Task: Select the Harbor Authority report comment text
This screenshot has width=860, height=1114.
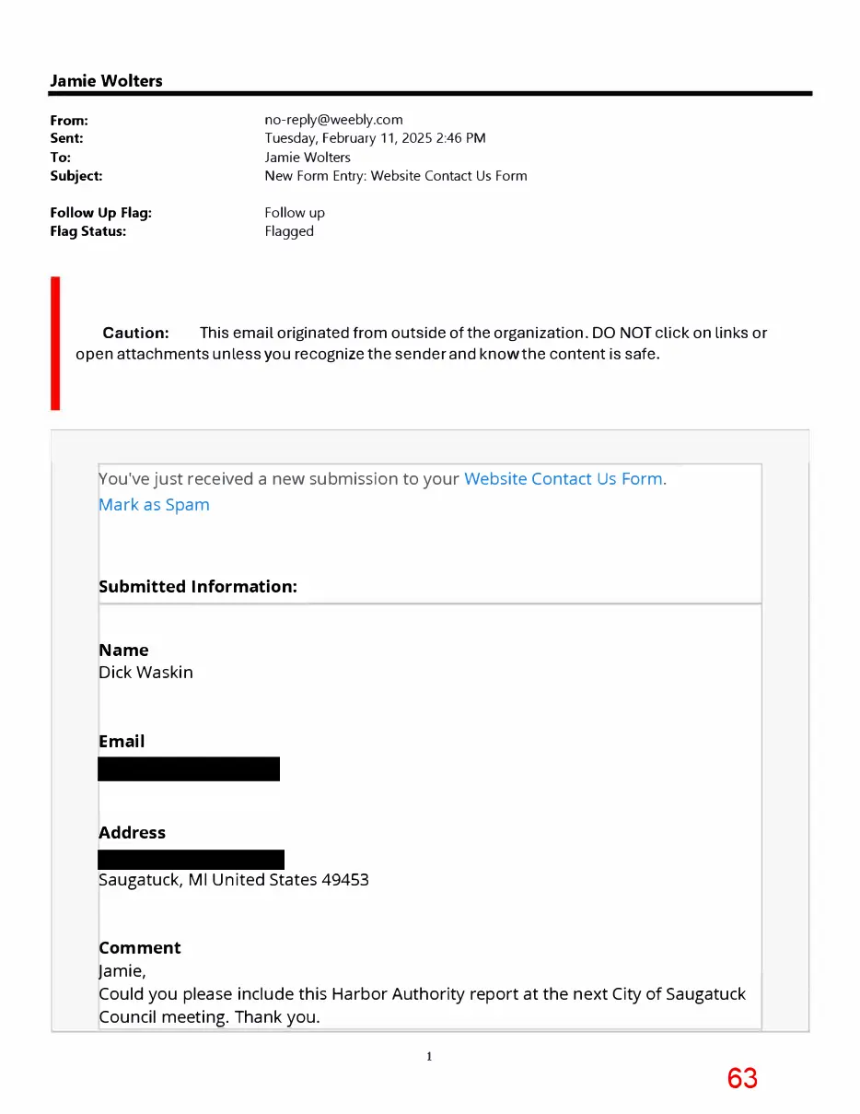Action: (x=422, y=1006)
